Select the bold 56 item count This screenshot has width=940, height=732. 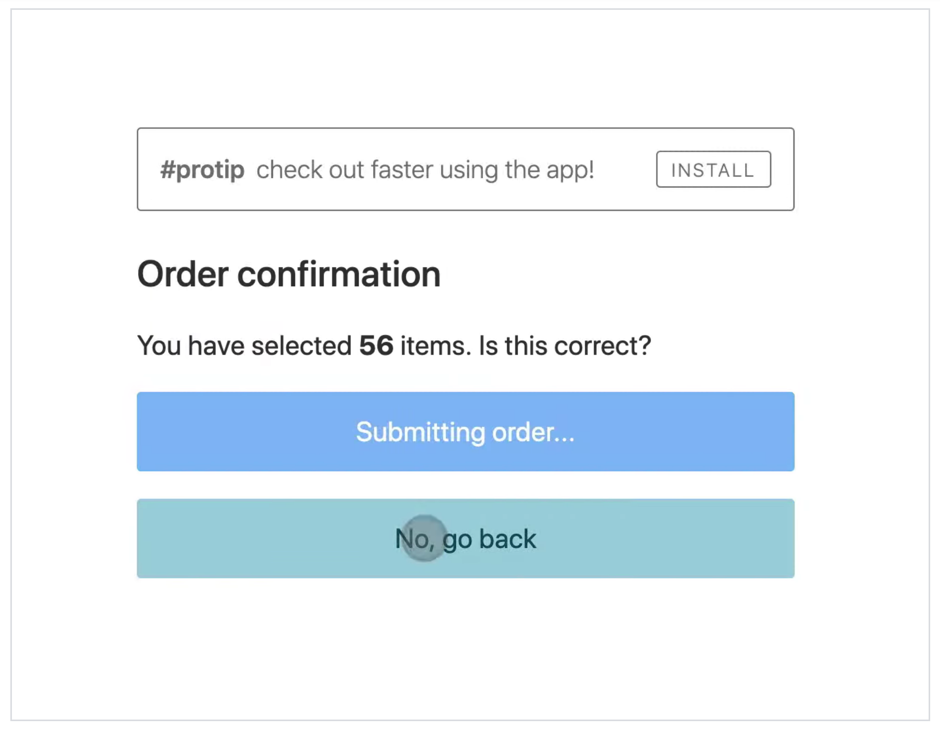click(375, 345)
